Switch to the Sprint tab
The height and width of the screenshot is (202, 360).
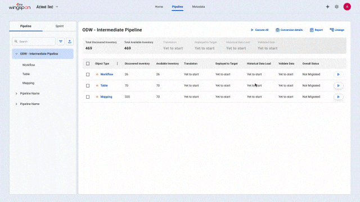point(60,26)
